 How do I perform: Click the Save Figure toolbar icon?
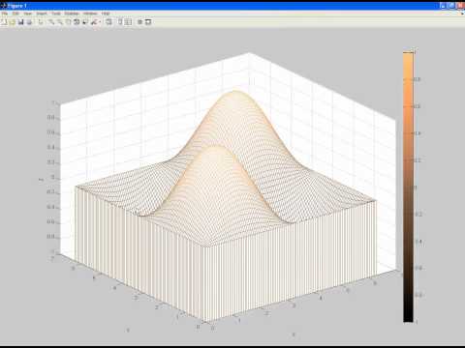(x=20, y=22)
